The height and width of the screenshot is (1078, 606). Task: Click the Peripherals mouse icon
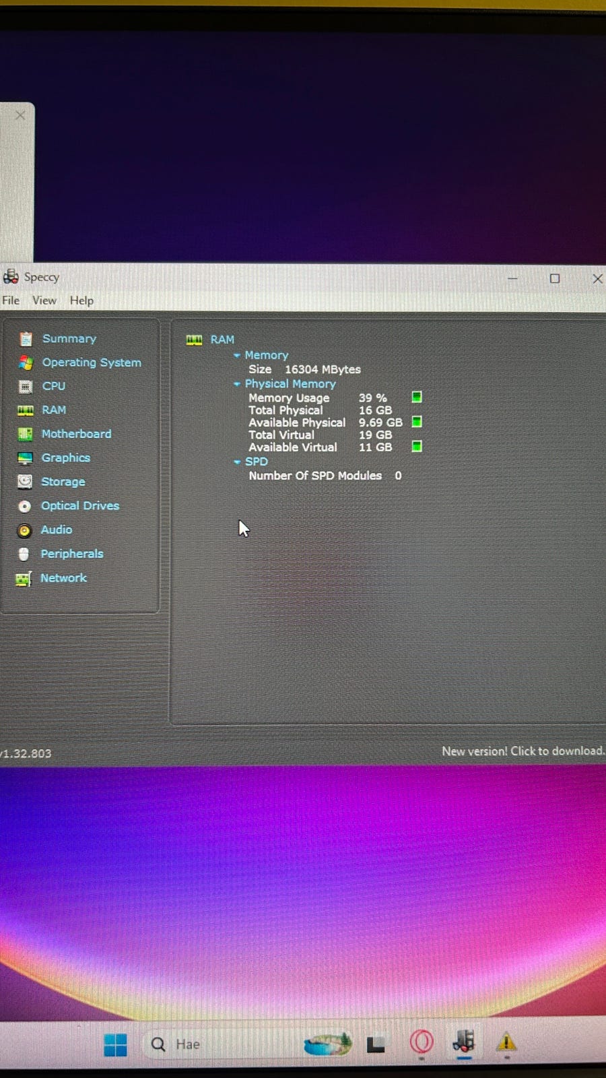click(24, 554)
